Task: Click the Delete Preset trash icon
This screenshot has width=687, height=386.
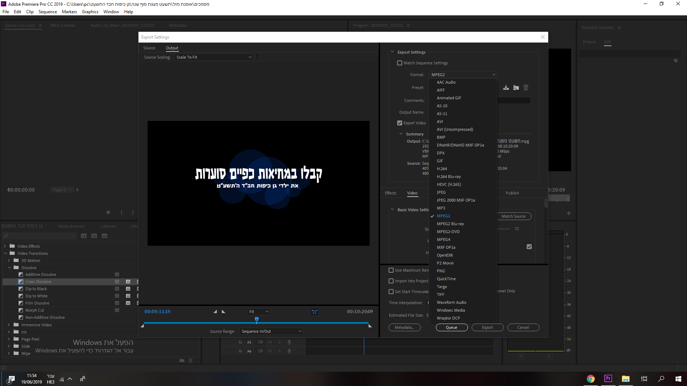Action: [x=526, y=88]
